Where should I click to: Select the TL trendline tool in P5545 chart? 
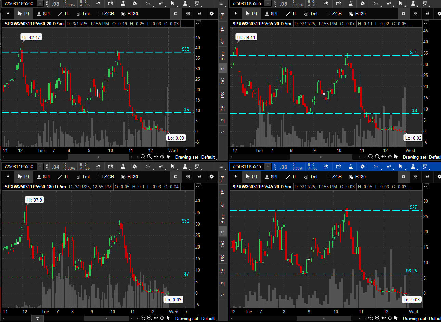pos(291,177)
